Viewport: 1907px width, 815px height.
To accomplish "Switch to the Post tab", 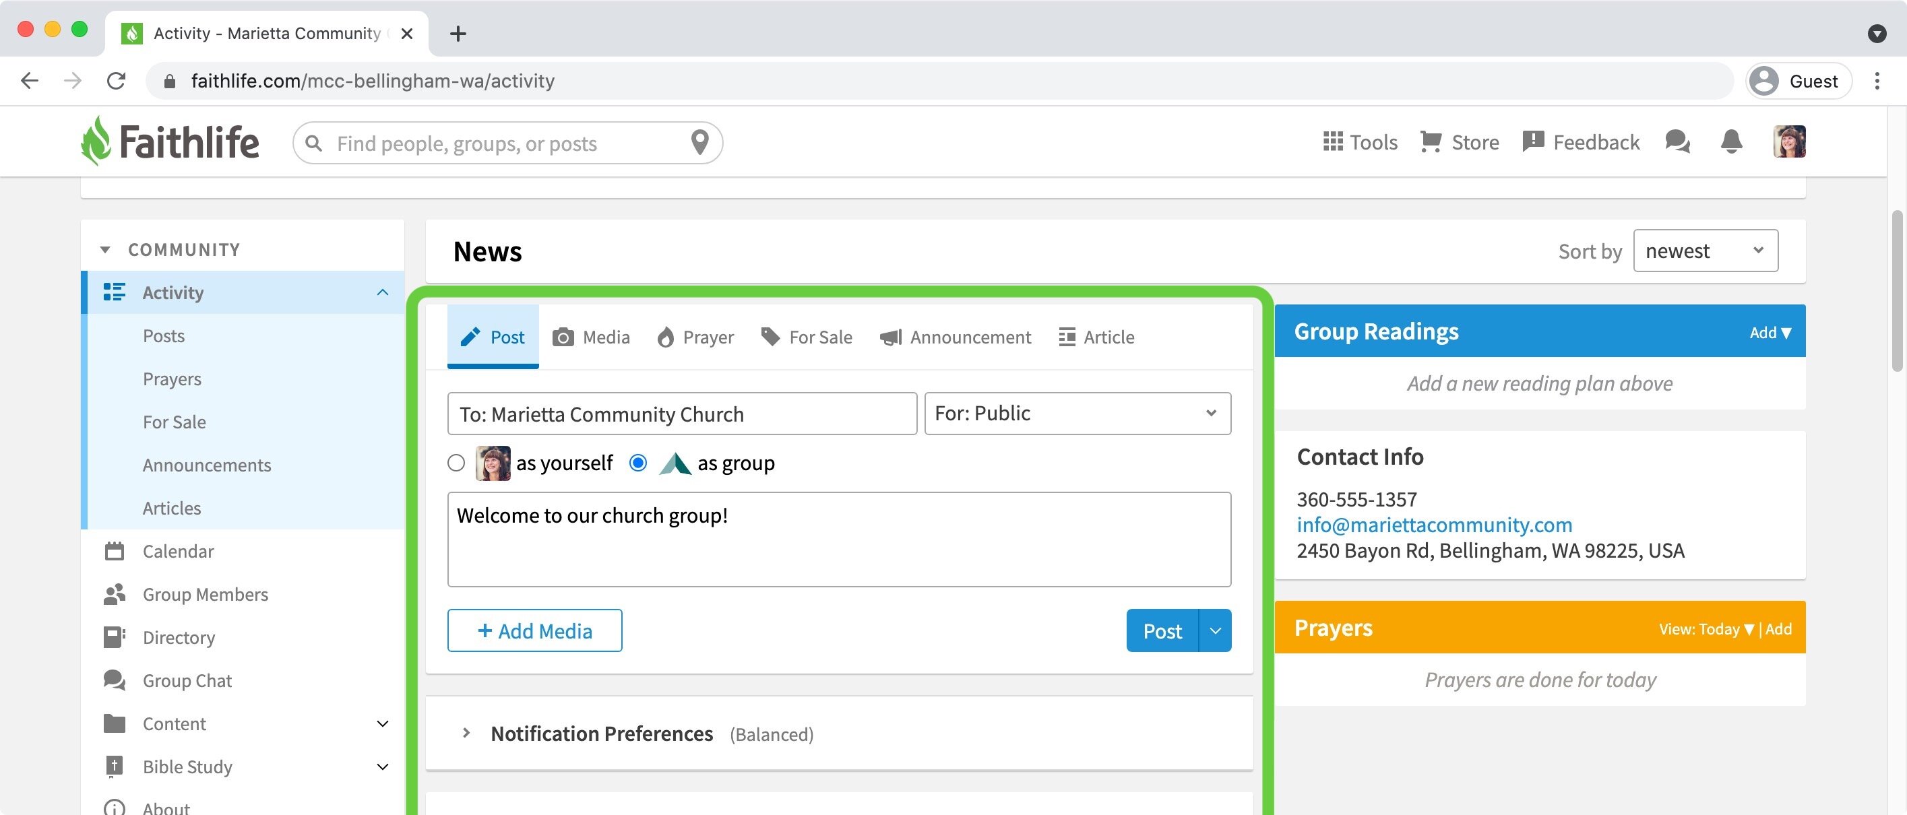I will (493, 337).
